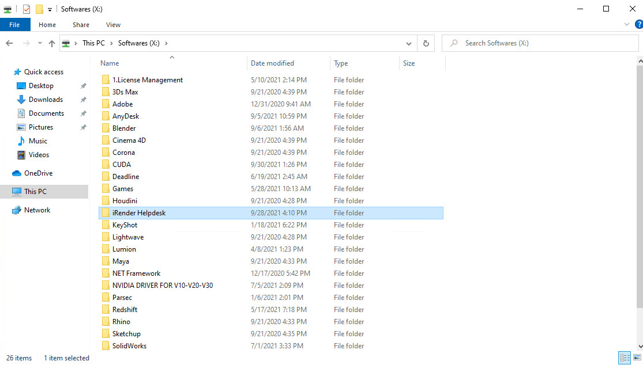Select the Rhino folder name
Viewport: 643px width, 365px height.
121,322
